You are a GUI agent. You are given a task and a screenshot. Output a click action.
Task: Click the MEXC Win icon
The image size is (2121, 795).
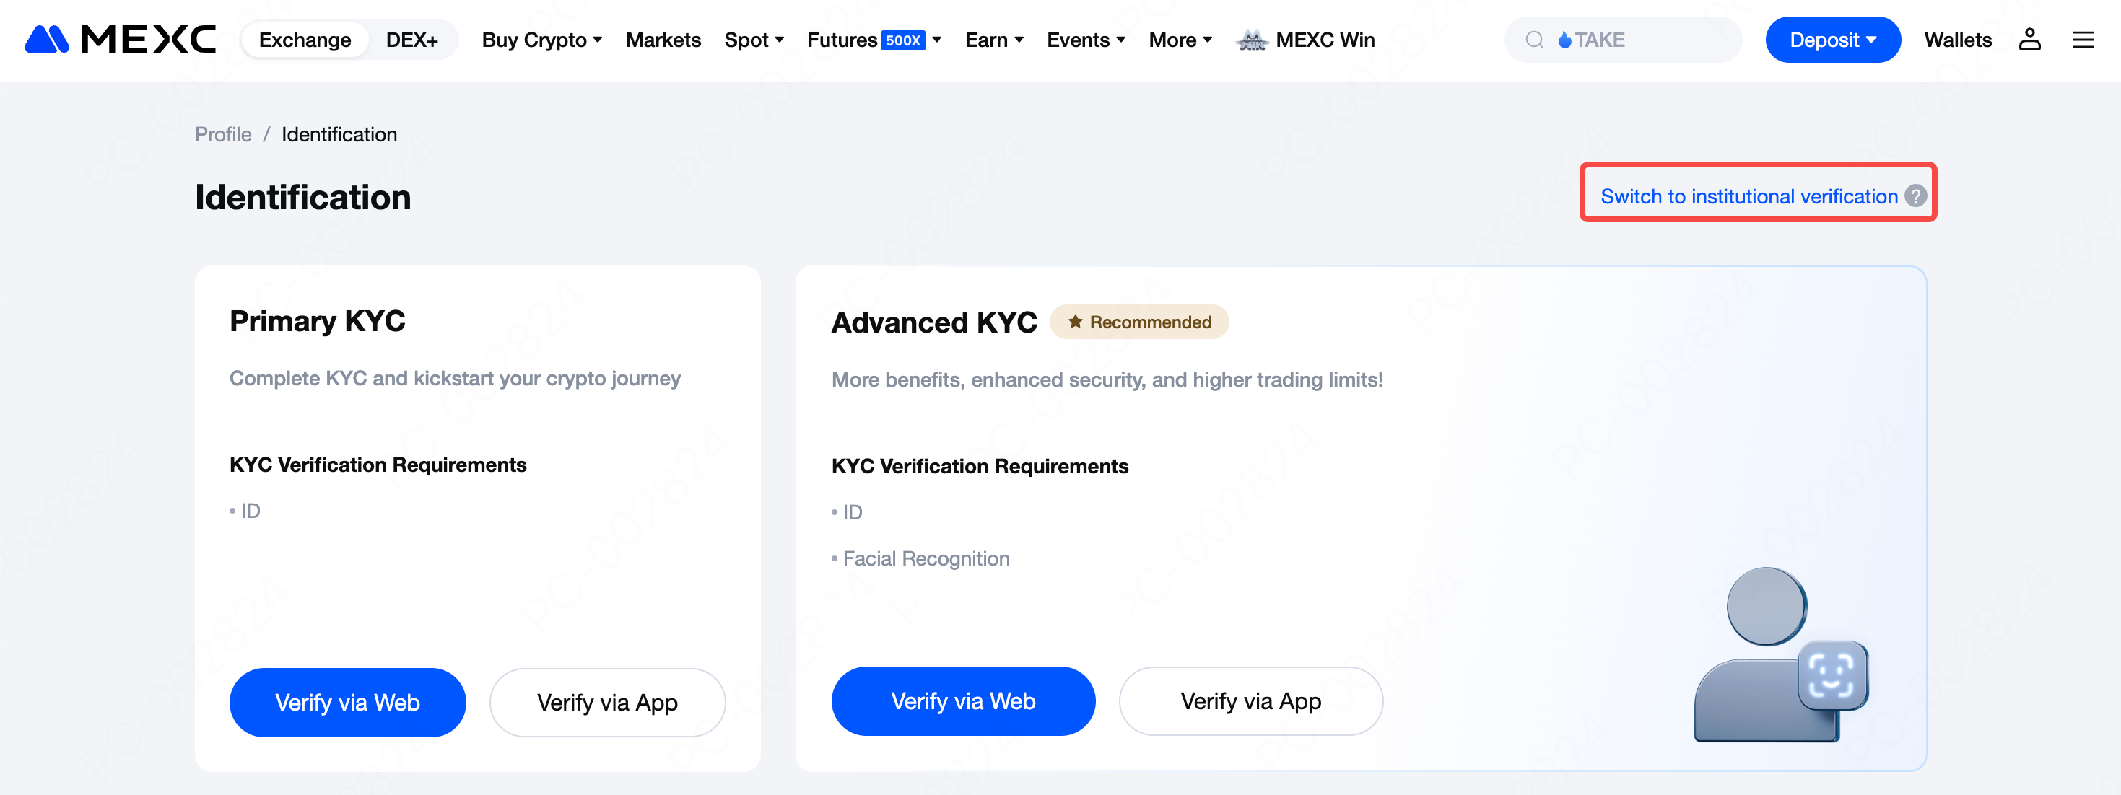(1252, 40)
